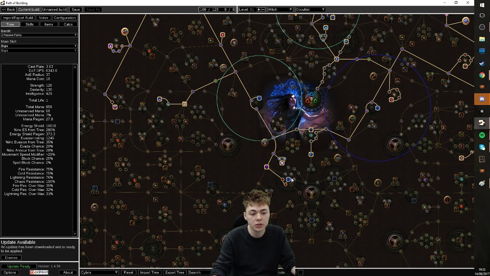Apply the update via Update Ready

[x=19, y=266]
